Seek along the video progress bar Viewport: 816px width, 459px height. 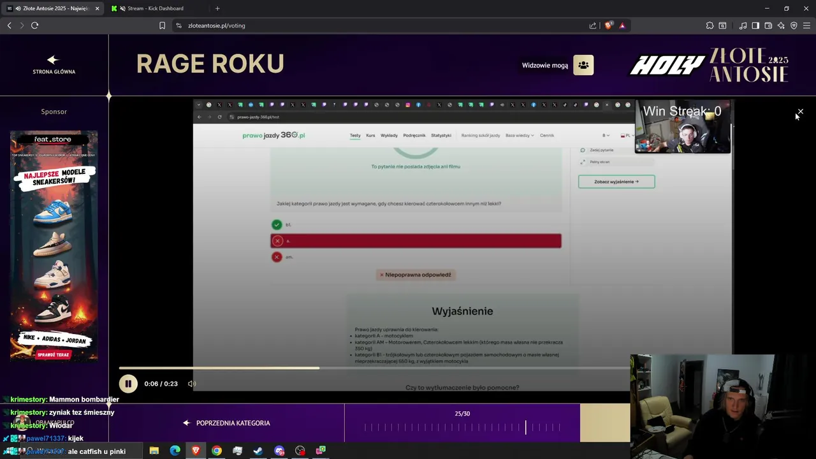(x=374, y=368)
